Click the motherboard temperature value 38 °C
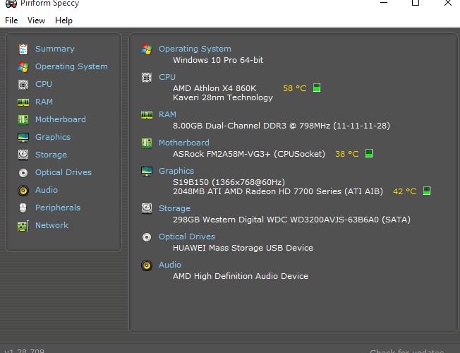 click(x=346, y=154)
